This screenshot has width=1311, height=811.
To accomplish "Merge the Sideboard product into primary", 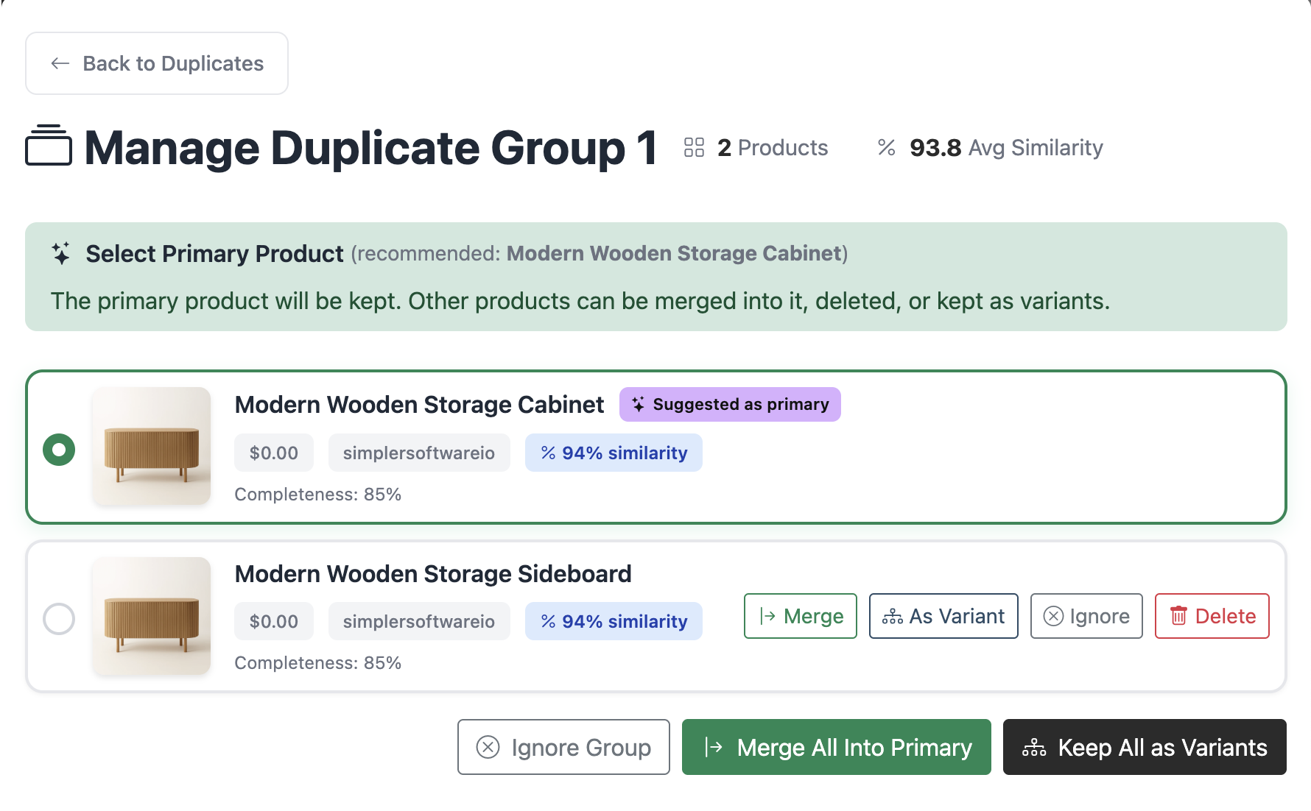I will coord(800,616).
